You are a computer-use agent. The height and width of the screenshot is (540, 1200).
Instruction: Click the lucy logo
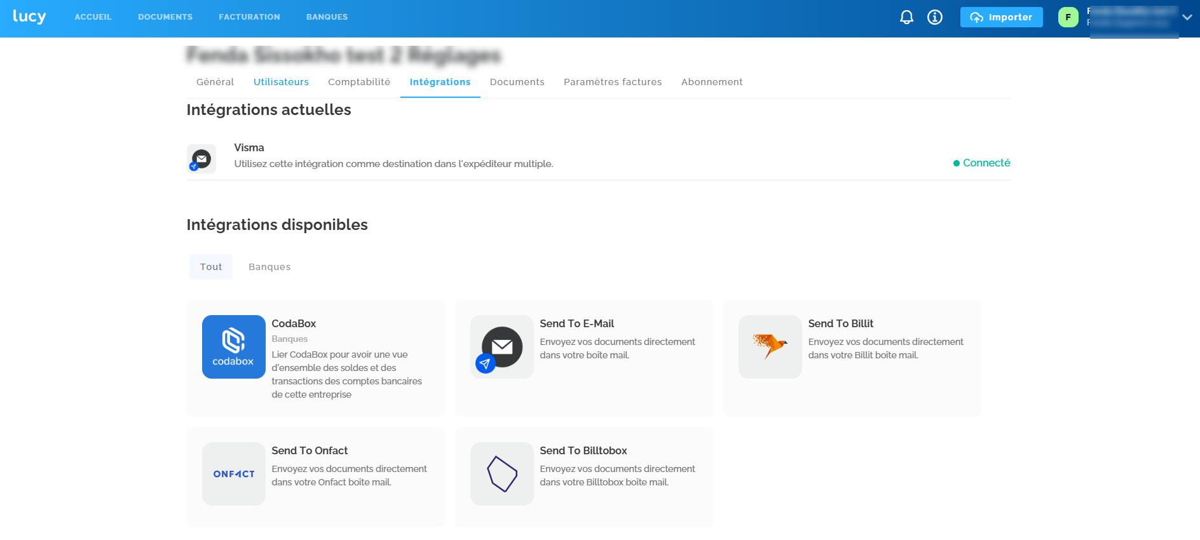pyautogui.click(x=29, y=17)
